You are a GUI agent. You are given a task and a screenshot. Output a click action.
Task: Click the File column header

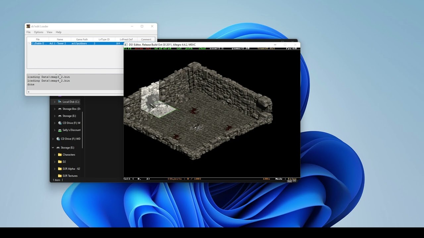point(38,39)
